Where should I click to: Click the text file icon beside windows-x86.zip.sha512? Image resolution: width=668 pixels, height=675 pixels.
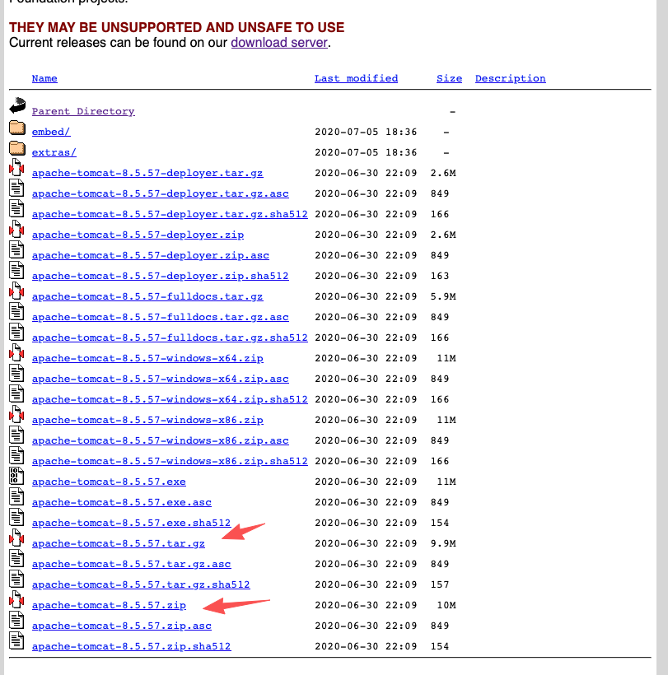(x=16, y=456)
